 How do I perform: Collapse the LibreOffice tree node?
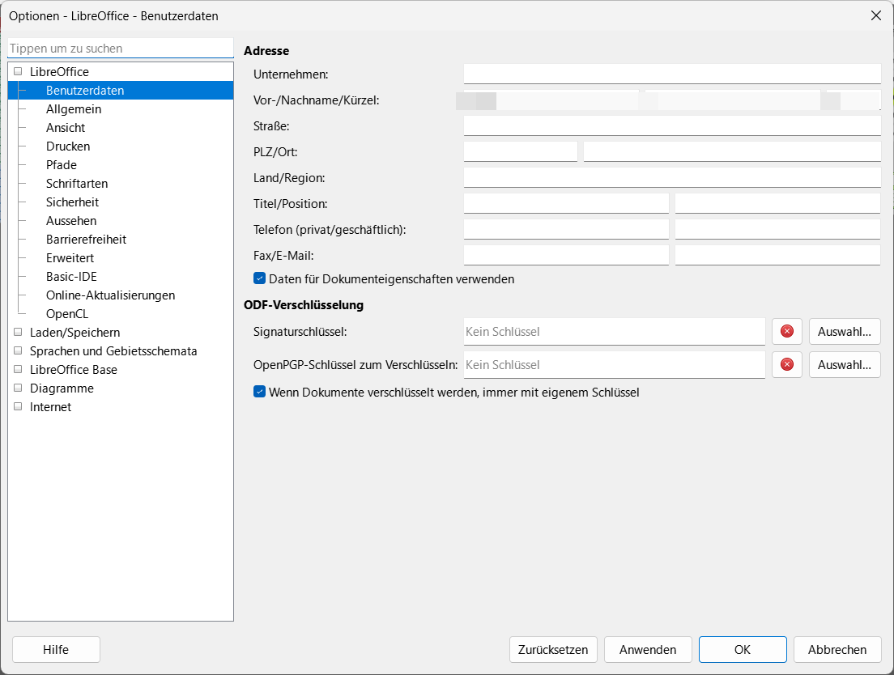pyautogui.click(x=18, y=72)
